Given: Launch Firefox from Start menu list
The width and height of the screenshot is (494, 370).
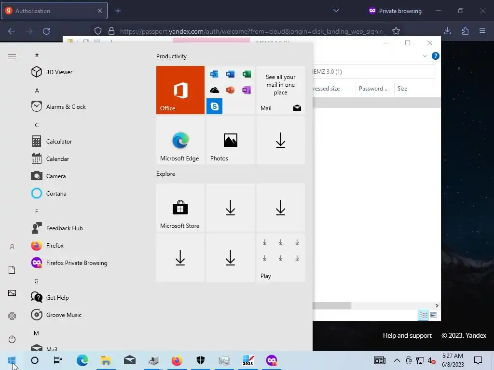Looking at the screenshot, I should 48,245.
